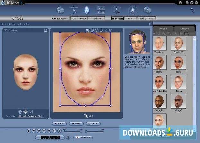Click the timecode display field
Viewport: 200px width, 143px height.
click(50, 137)
